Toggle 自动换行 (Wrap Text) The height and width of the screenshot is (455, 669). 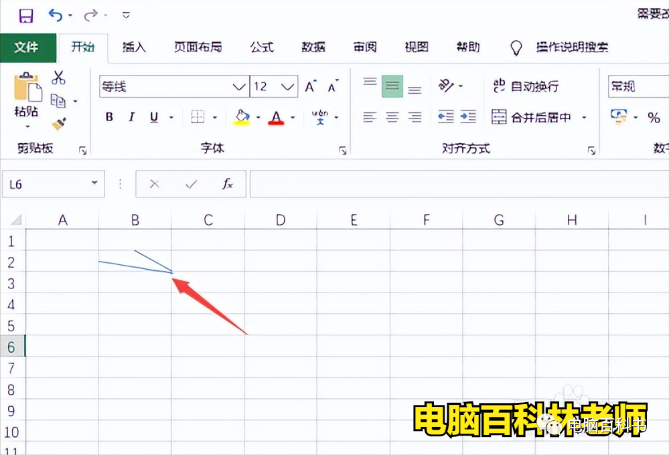526,86
